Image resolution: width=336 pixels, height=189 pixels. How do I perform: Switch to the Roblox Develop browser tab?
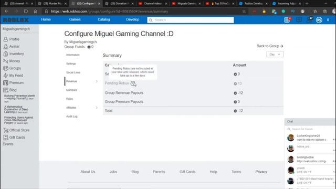pos(254,4)
